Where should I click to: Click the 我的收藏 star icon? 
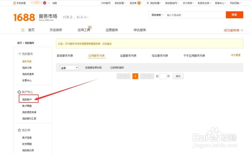coord(148,3)
